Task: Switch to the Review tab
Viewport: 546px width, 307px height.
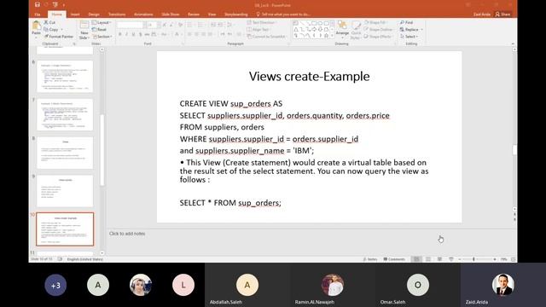Action: 194,14
